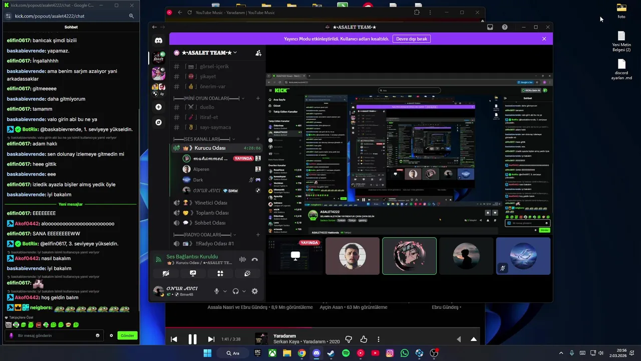Add a server with the plus icon
Viewport: 641px width, 361px height.
pos(158,107)
